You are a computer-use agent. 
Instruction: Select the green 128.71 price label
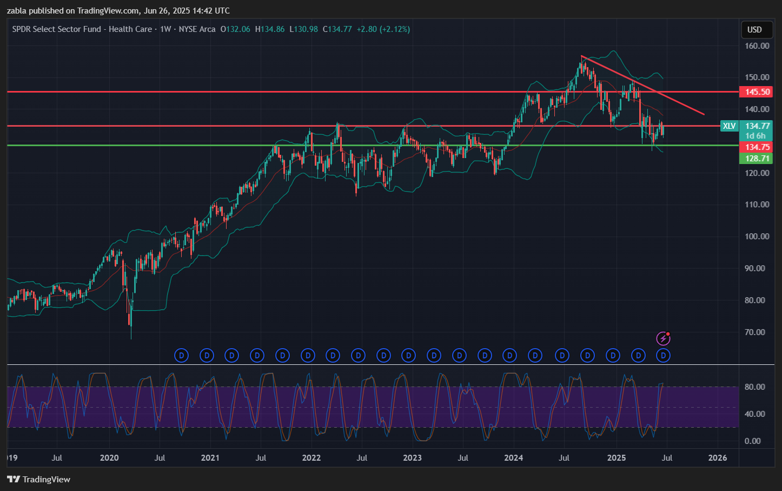point(757,159)
